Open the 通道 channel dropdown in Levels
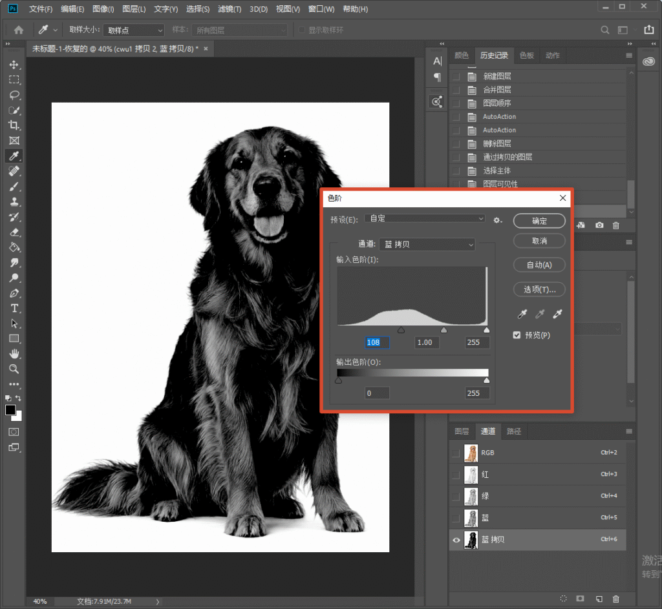Image resolution: width=662 pixels, height=609 pixels. [427, 244]
